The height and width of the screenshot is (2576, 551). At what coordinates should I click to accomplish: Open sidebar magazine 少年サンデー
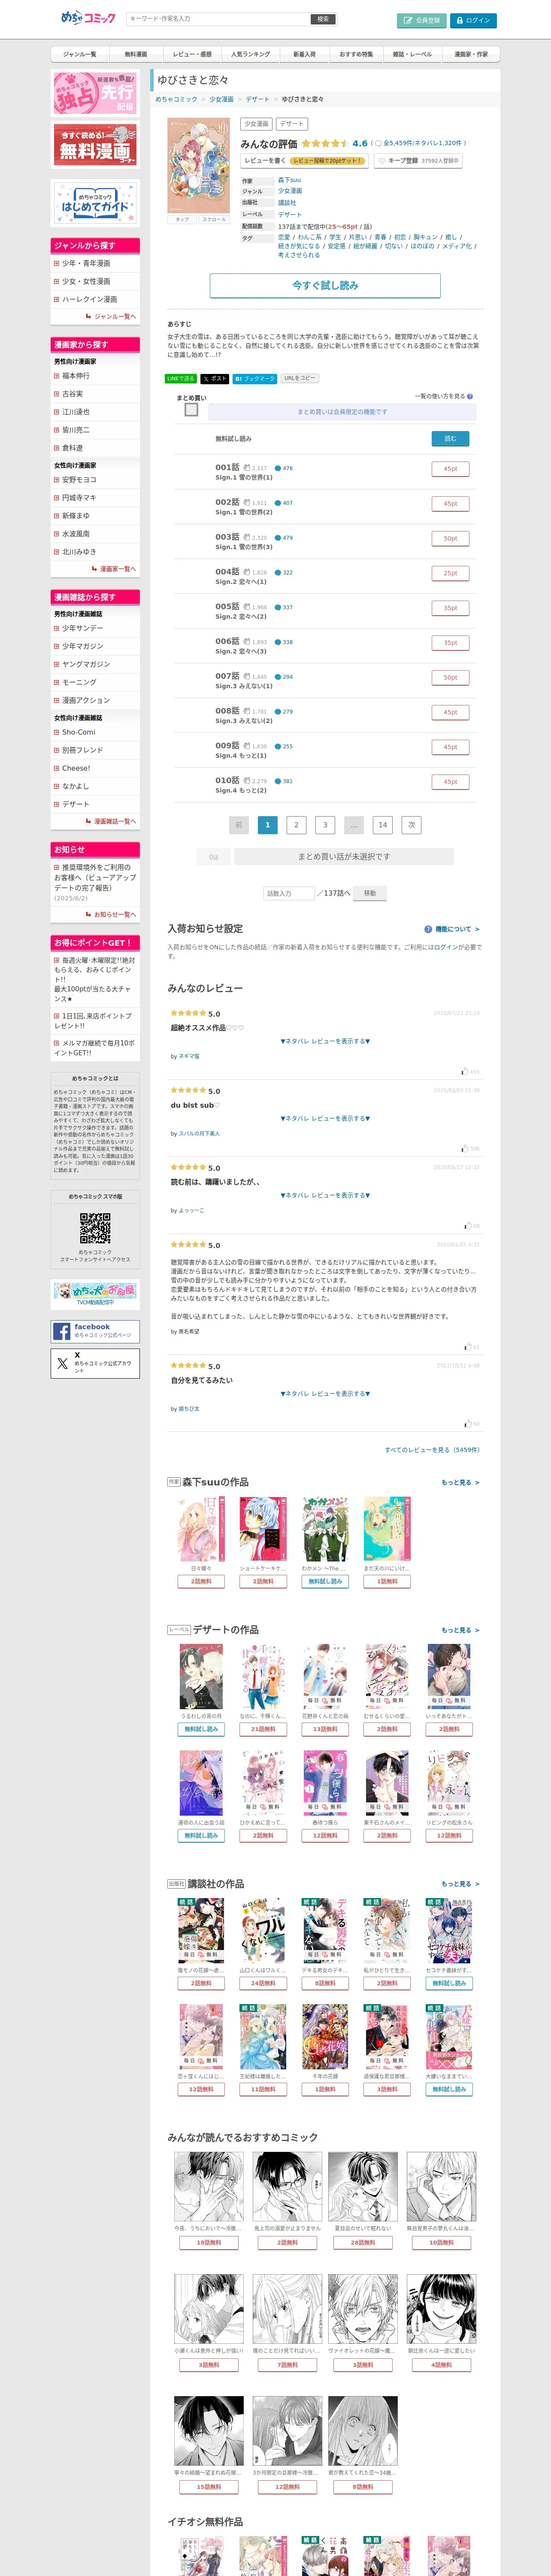95,628
